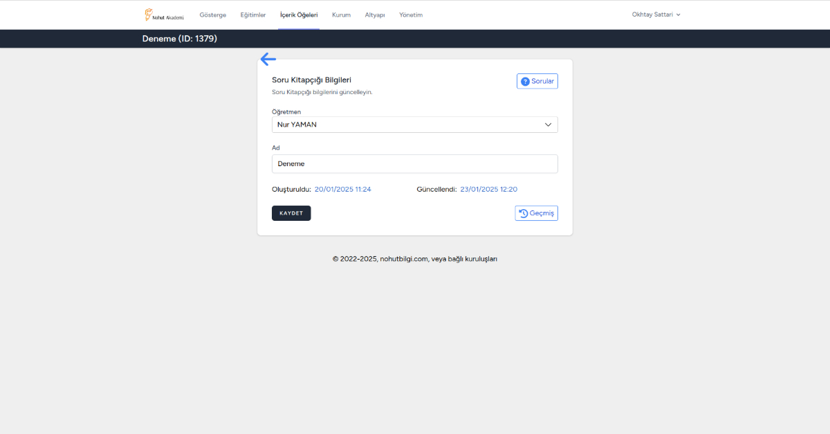Open the Kurum menu
Screen dimensions: 830x434
[341, 15]
